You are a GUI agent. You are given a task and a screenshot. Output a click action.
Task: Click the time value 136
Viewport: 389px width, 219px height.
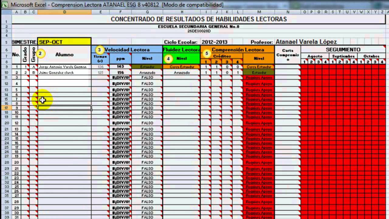(x=100, y=67)
